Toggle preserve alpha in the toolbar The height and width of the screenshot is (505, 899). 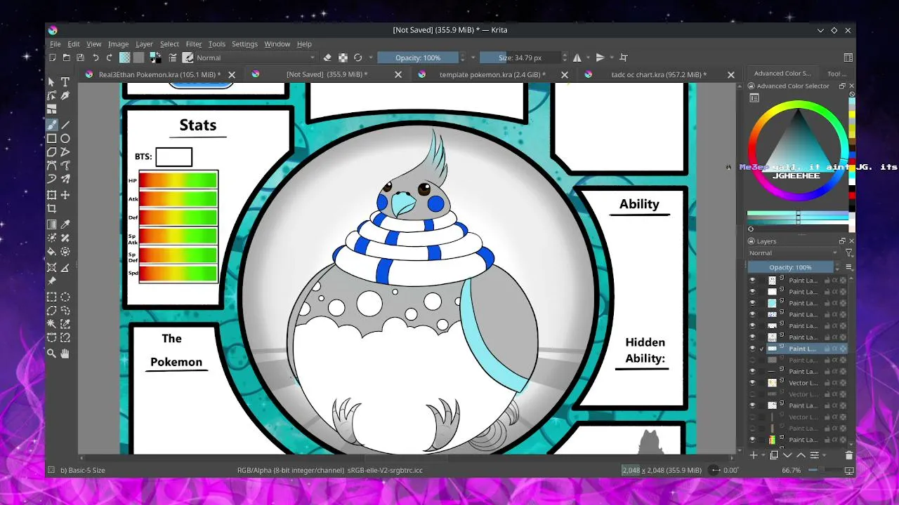[343, 58]
